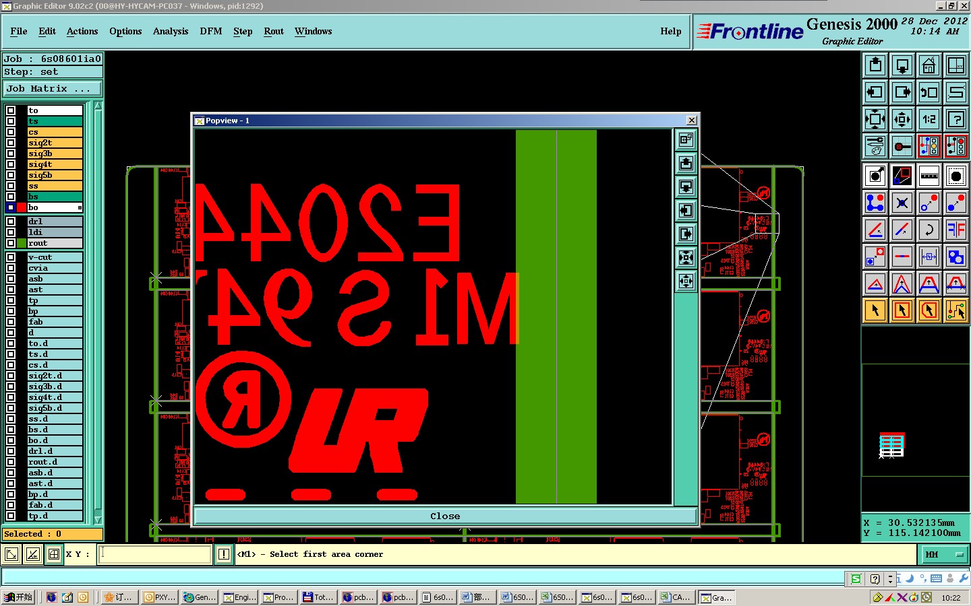Click the zoom in icon with outward arrows

coord(875,119)
